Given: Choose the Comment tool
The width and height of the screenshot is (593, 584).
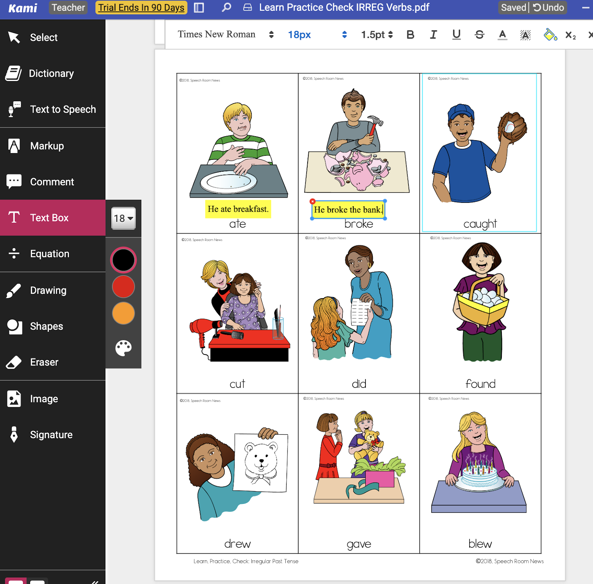Looking at the screenshot, I should coord(53,182).
